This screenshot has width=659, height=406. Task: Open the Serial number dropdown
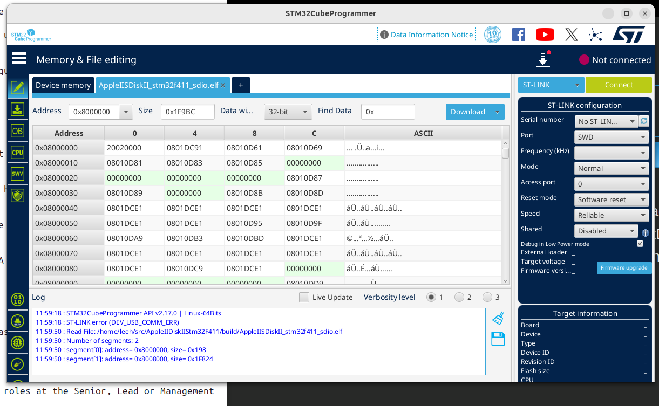click(x=606, y=121)
